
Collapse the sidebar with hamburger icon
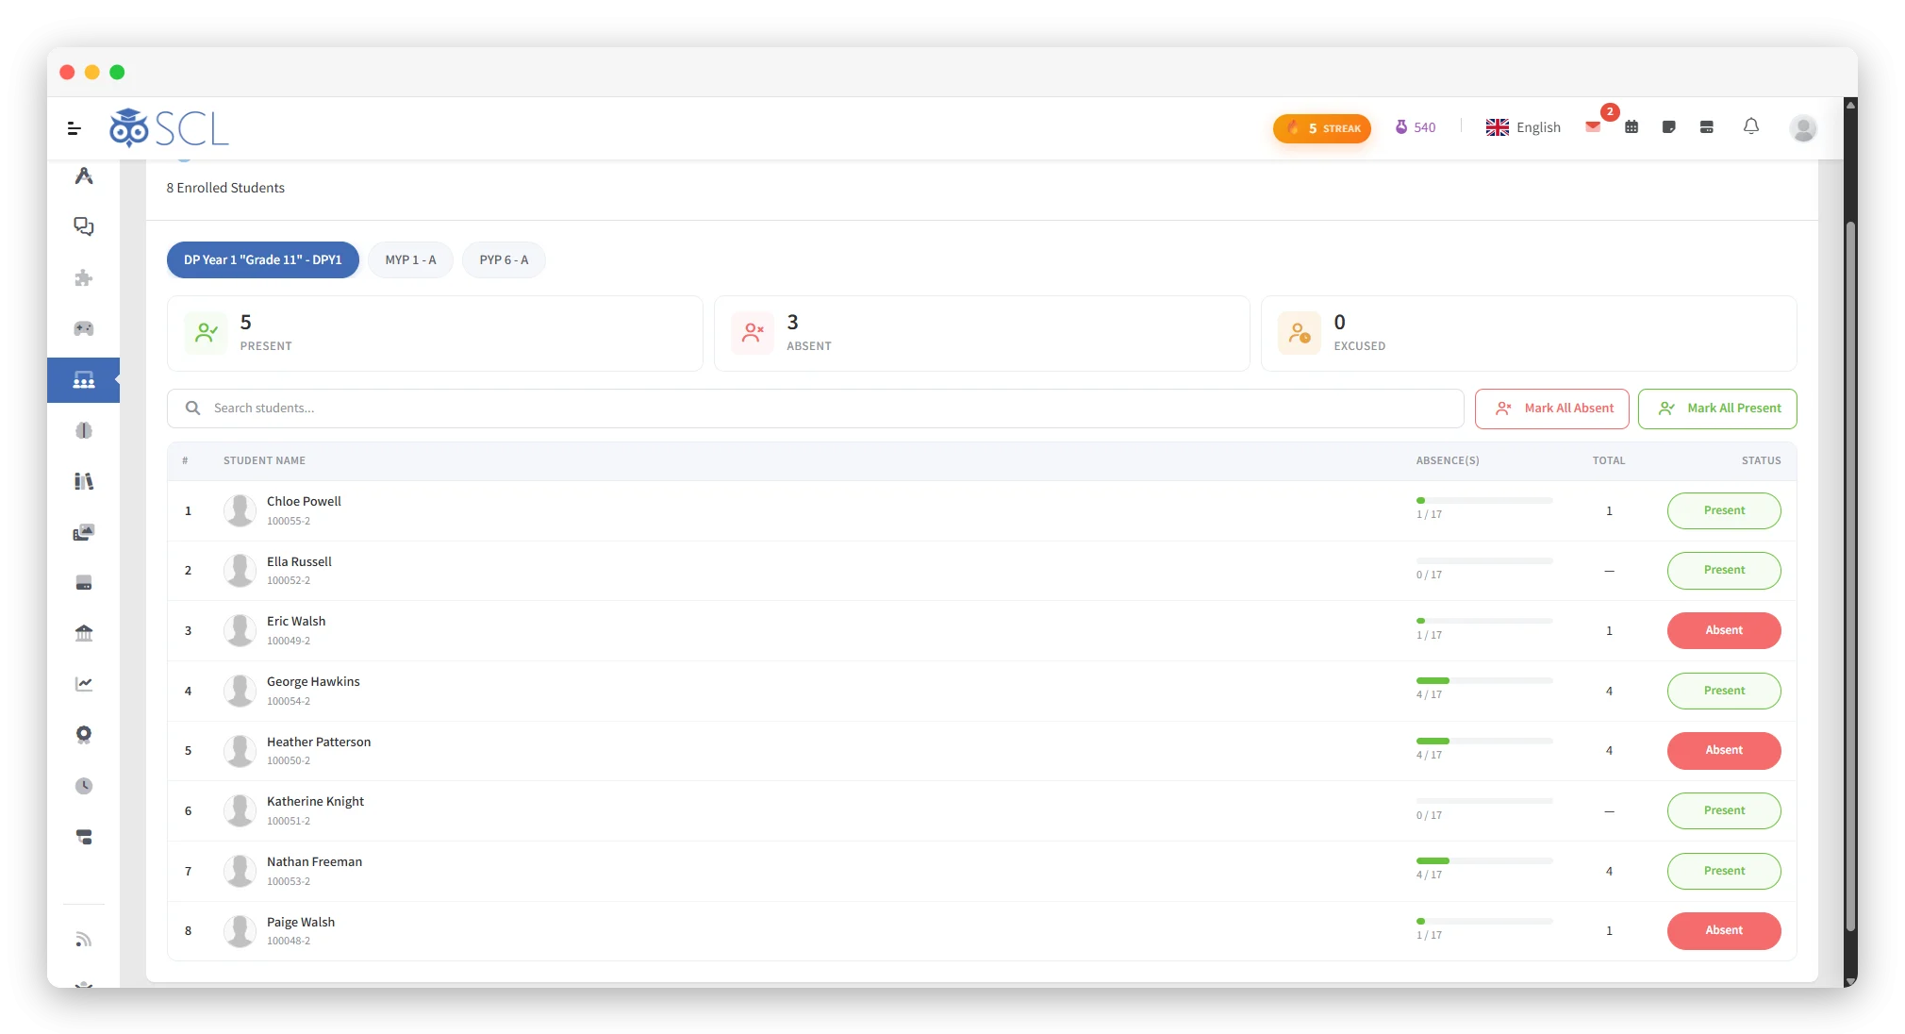75,128
